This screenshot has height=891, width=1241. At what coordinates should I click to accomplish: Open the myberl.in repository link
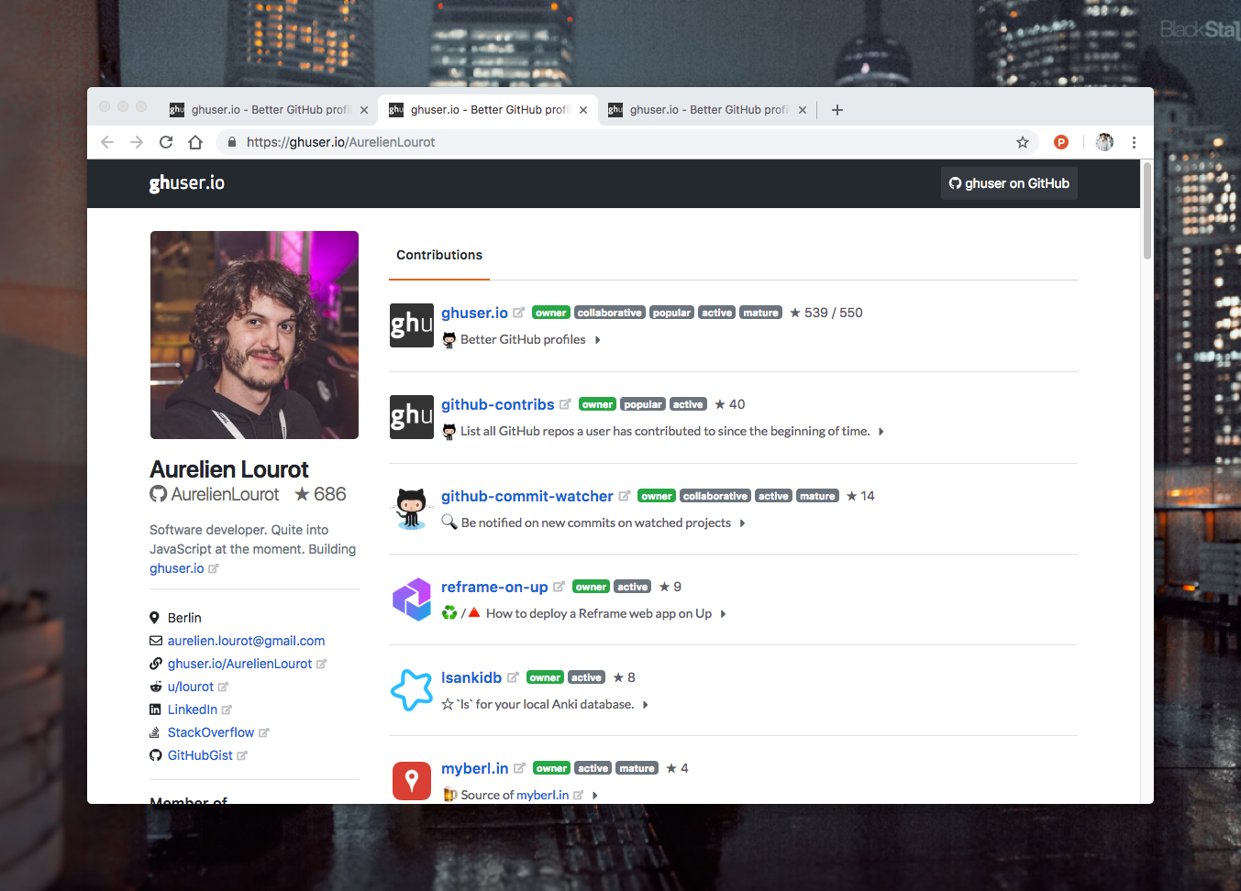click(x=475, y=768)
